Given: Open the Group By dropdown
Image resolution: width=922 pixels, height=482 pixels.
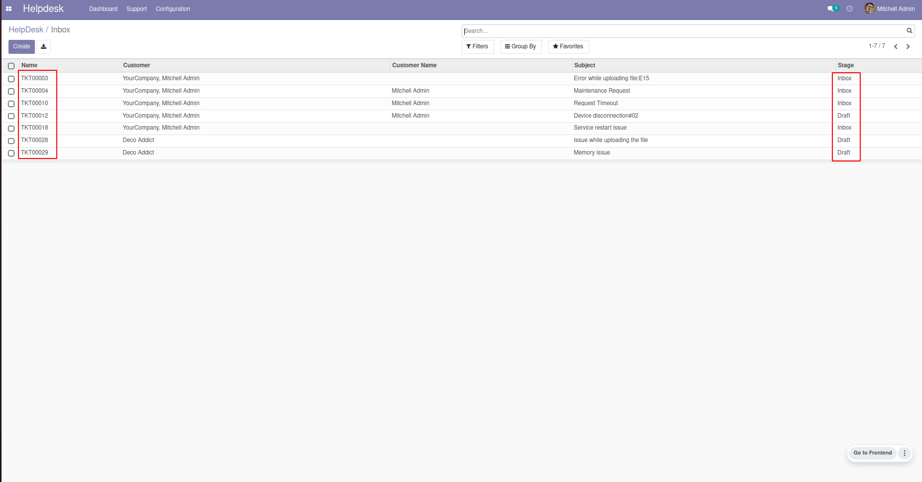Looking at the screenshot, I should click(521, 46).
